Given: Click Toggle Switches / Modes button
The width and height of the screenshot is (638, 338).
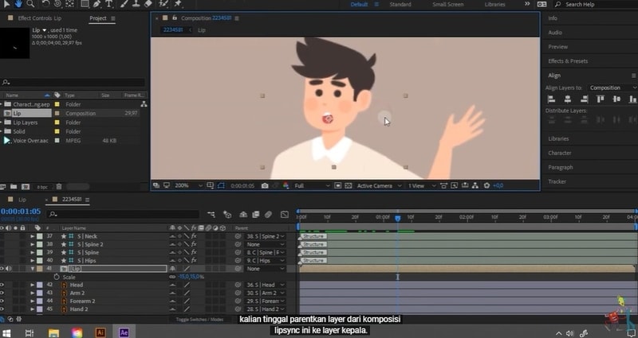Looking at the screenshot, I should tap(199, 319).
